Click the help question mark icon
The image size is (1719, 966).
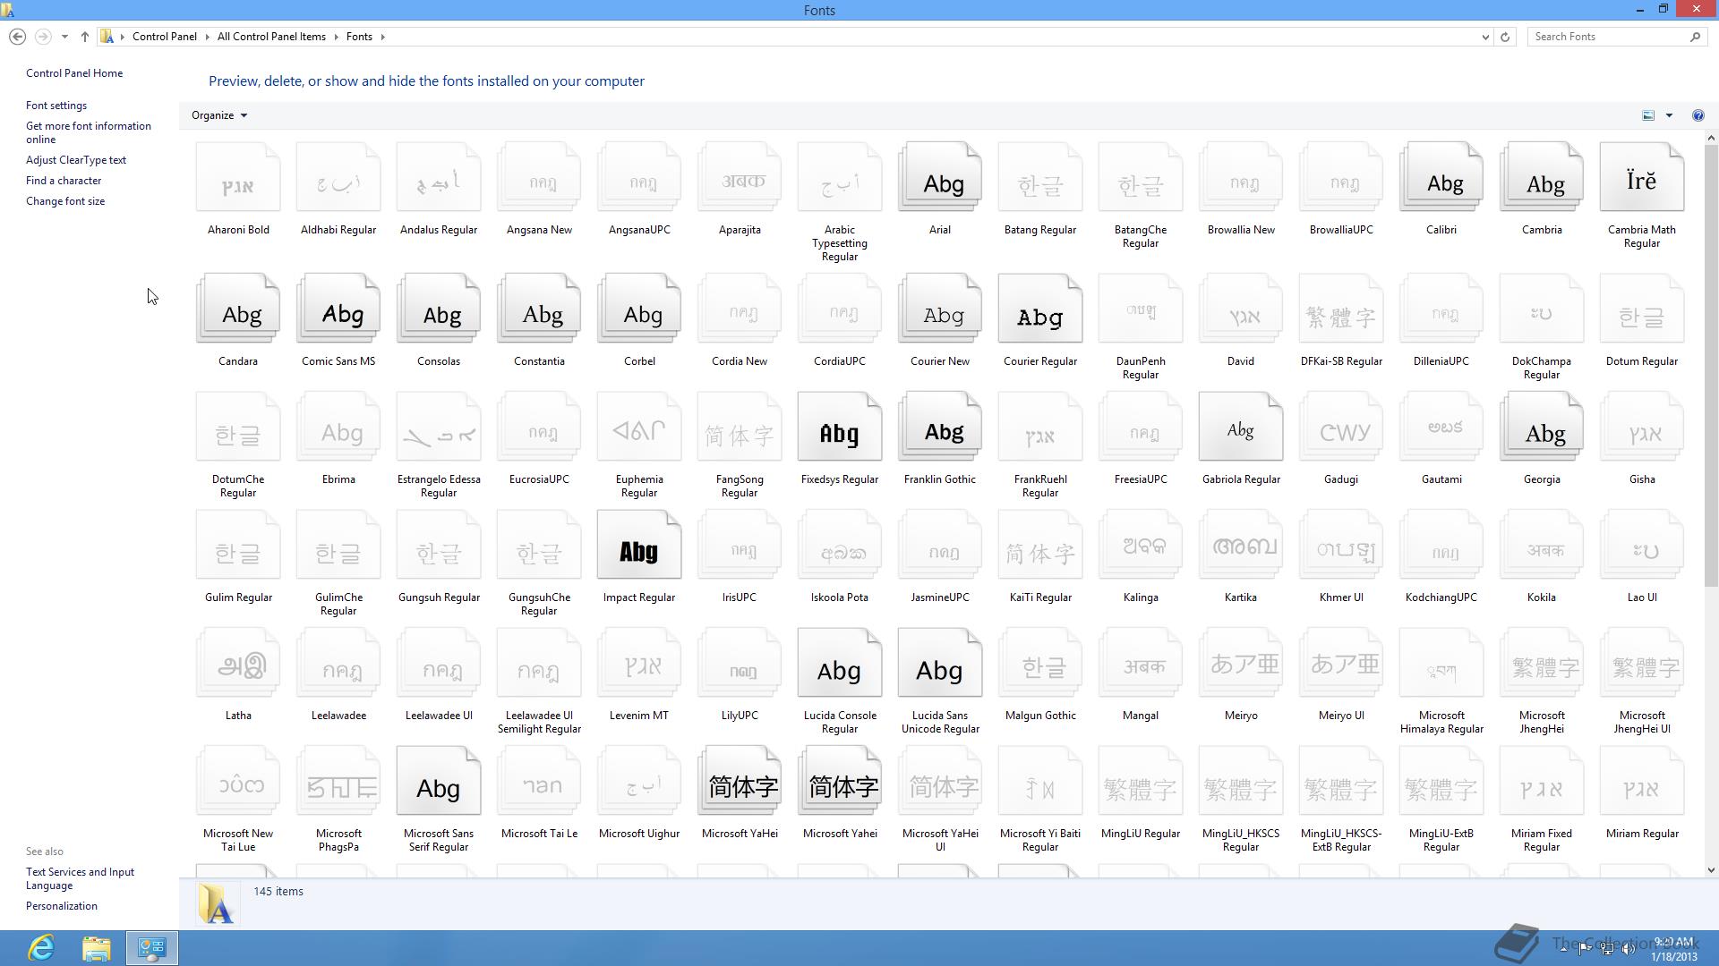[1698, 115]
